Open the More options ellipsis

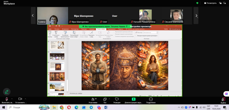pyautogui.click(x=151, y=99)
